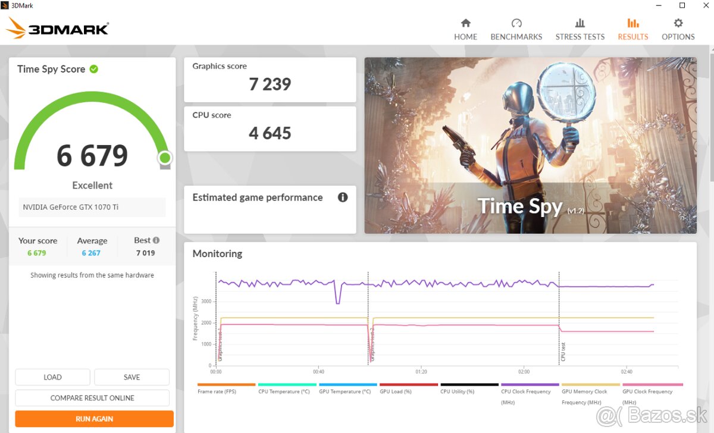The height and width of the screenshot is (433, 714).
Task: Select the Results chart icon
Action: tap(632, 23)
